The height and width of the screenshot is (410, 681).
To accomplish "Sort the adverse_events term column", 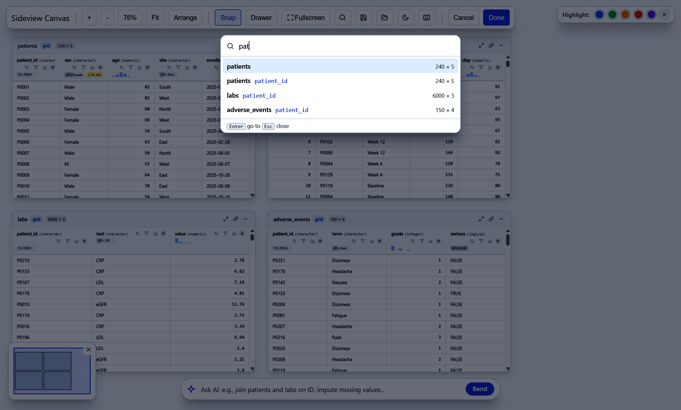I will [354, 241].
